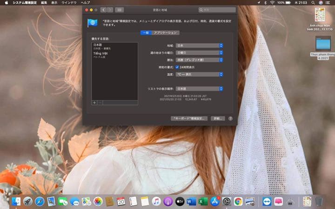Switch to the アプリケーション tab
335x209 pixels.
coord(165,33)
